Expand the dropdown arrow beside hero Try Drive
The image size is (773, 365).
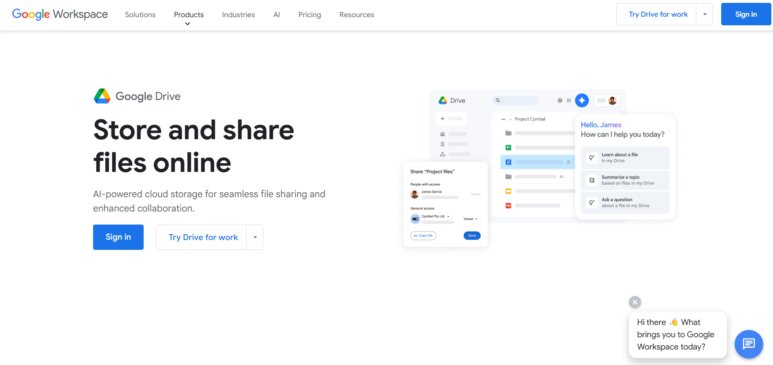coord(255,237)
